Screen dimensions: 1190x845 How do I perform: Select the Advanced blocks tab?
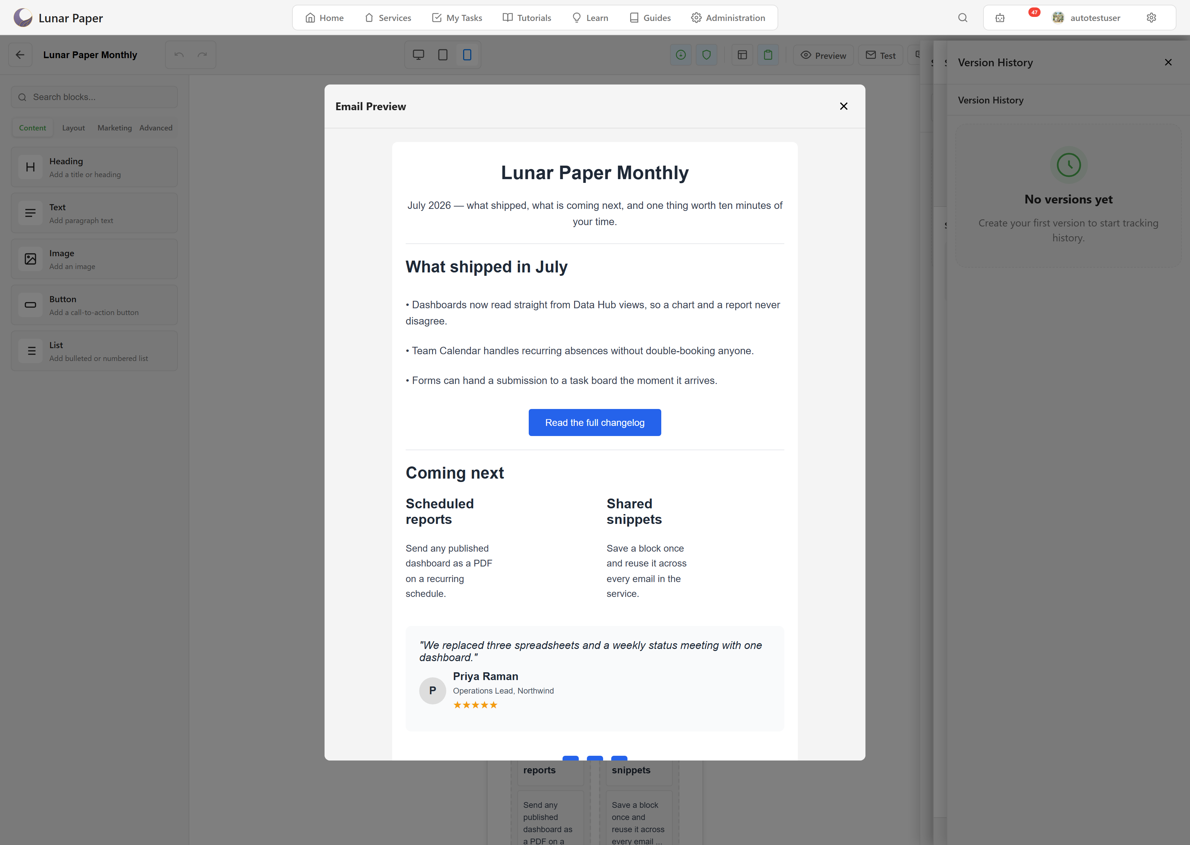[156, 128]
